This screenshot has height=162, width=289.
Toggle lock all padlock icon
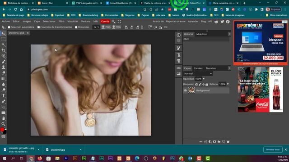pyautogui.click(x=207, y=84)
